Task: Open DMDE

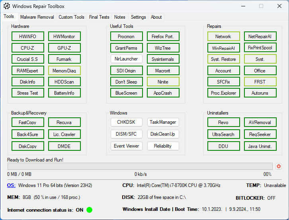Action: pyautogui.click(x=64, y=146)
